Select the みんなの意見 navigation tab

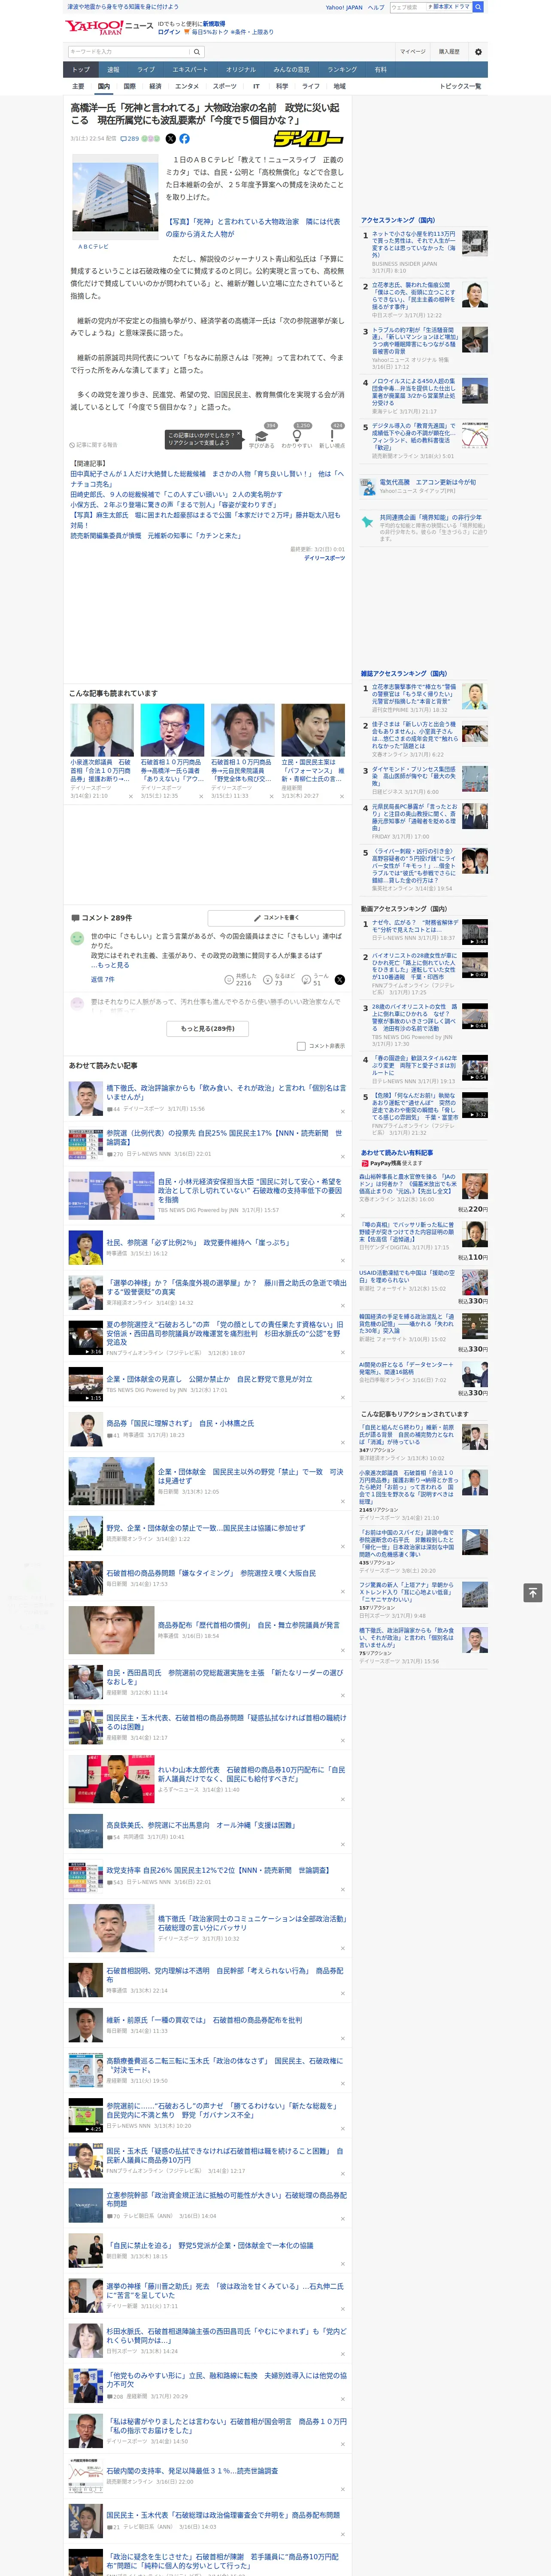pyautogui.click(x=291, y=70)
